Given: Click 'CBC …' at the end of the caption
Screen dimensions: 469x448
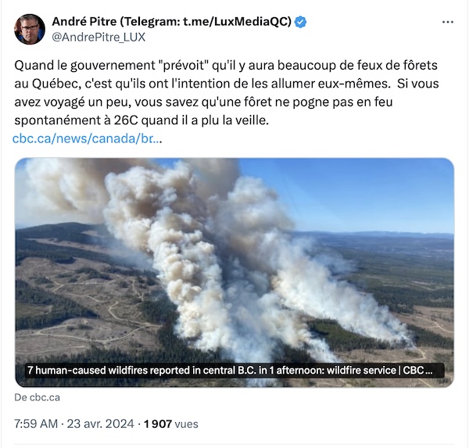Looking at the screenshot, I should coord(418,371).
